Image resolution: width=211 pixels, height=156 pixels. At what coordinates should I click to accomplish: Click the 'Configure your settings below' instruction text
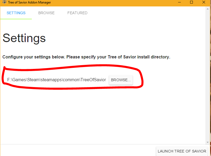(x=86, y=57)
